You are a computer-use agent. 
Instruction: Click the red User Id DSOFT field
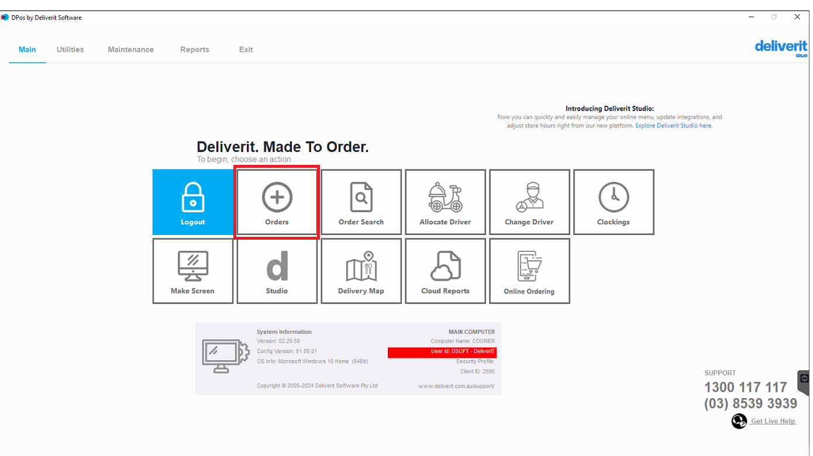pos(442,352)
